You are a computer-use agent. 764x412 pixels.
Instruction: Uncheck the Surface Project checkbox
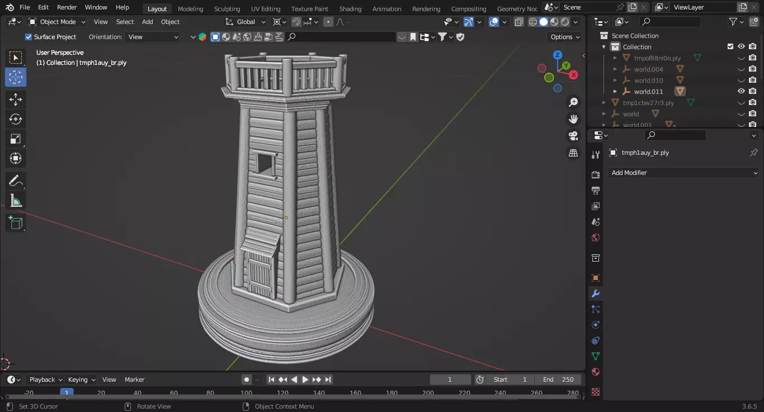pos(29,37)
